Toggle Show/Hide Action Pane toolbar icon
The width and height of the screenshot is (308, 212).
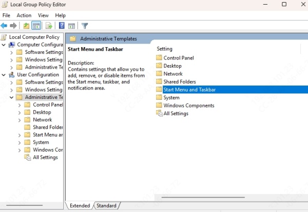tap(71, 26)
